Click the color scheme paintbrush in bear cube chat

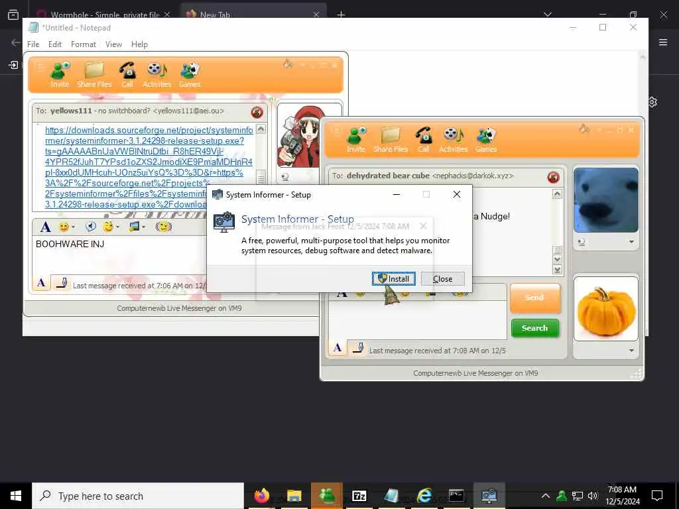pos(584,129)
